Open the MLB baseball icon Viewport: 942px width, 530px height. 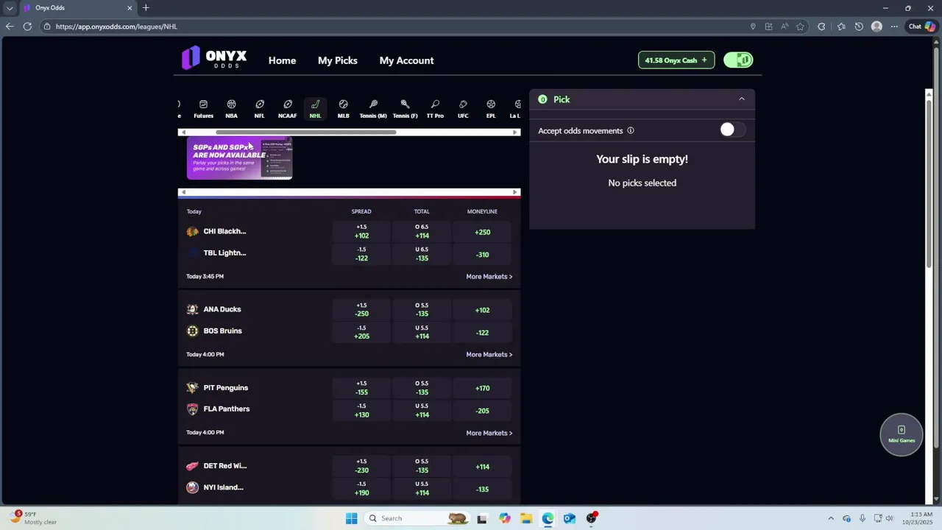pos(343,108)
